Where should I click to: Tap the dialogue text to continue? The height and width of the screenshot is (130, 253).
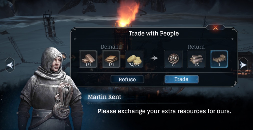pyautogui.click(x=164, y=111)
